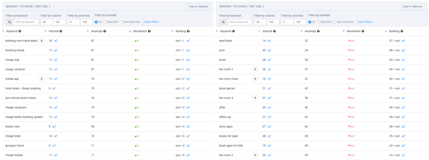
Task: Sort right table using the Volume sort arrows
Action: tap(259, 31)
